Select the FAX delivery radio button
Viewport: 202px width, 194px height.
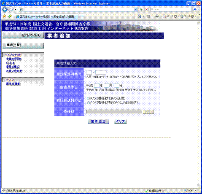(88, 98)
